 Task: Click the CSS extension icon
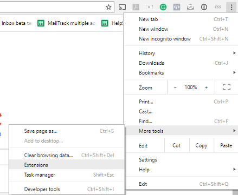click(x=218, y=7)
